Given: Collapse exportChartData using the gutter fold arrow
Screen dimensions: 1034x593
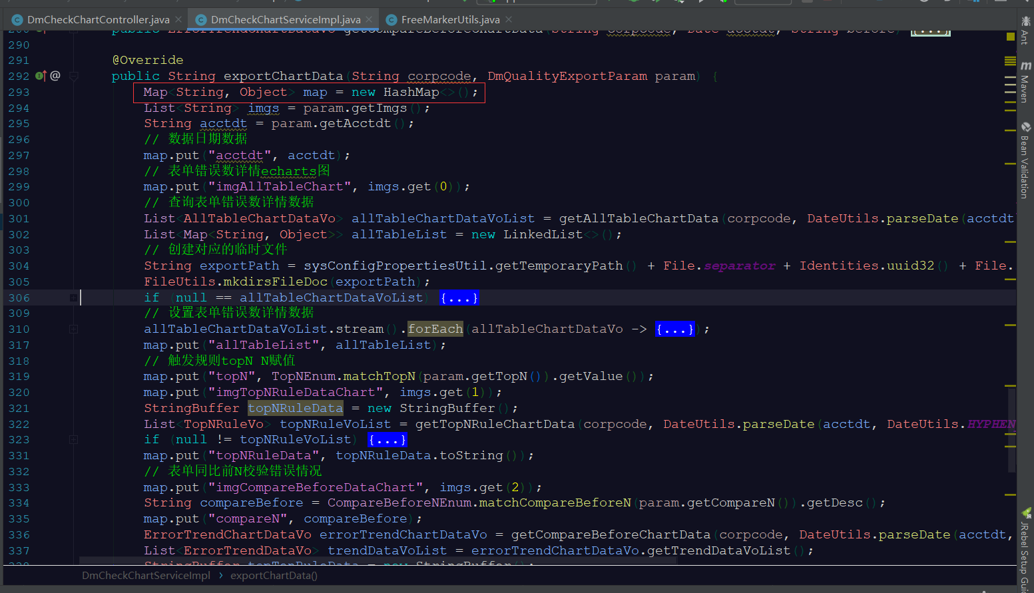Looking at the screenshot, I should point(74,75).
